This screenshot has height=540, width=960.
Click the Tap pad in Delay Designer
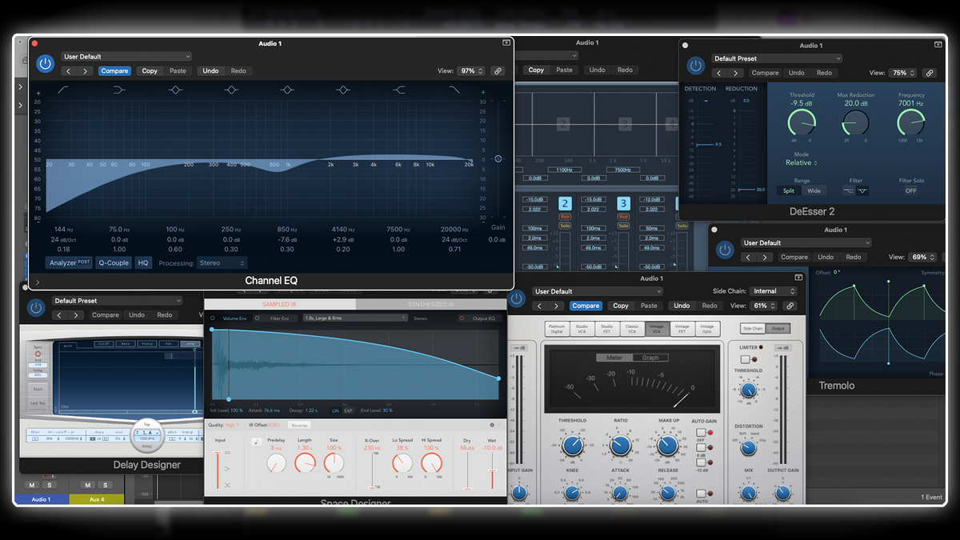[x=146, y=438]
